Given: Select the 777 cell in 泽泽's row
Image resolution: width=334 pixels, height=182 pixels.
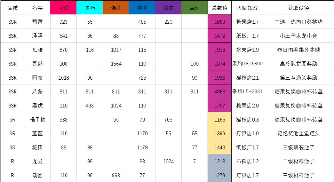Looking at the screenshot, I should pyautogui.click(x=142, y=36).
